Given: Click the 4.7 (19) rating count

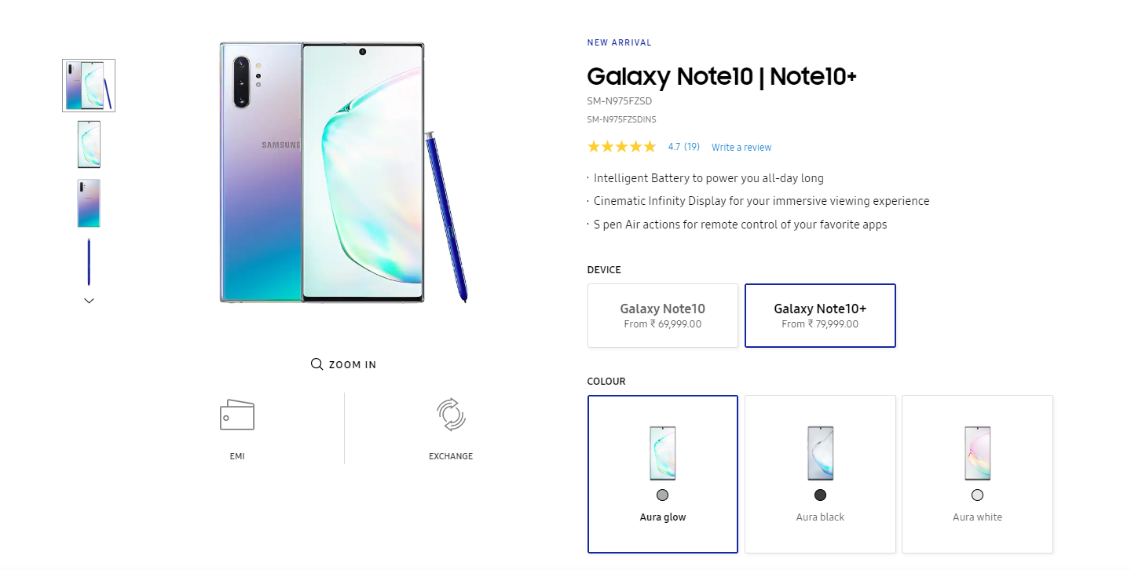Looking at the screenshot, I should coord(683,146).
